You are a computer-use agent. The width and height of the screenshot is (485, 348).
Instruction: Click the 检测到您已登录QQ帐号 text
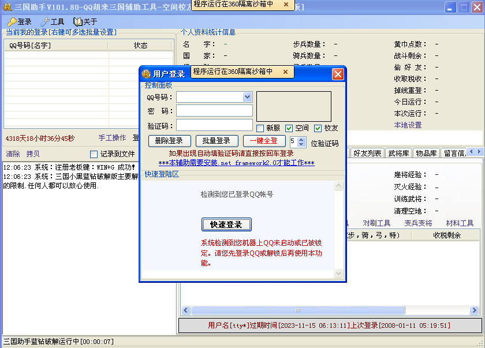237,194
